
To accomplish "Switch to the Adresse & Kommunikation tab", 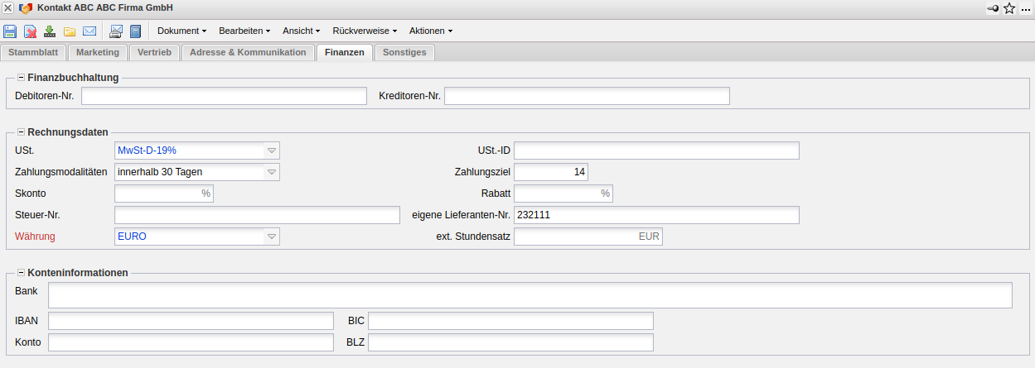I will pyautogui.click(x=248, y=52).
